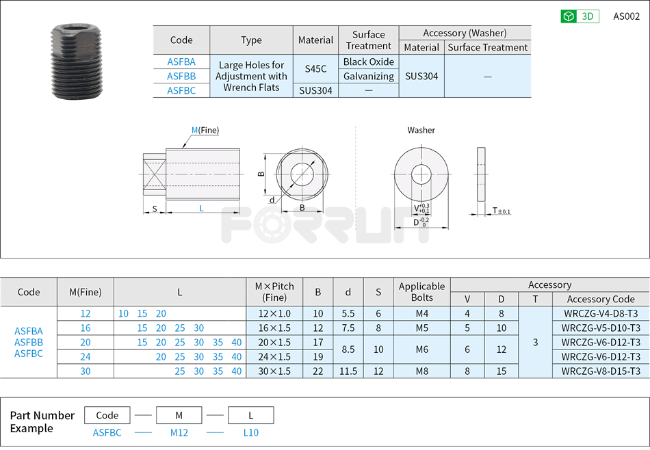Open the Part Number Example Code field
Screen dimensions: 650x450
coord(107,414)
